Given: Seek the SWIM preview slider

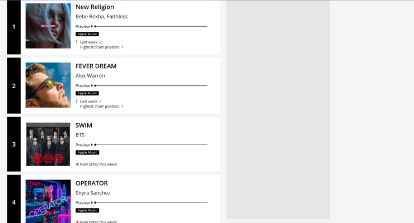Looking at the screenshot, I should [151, 144].
